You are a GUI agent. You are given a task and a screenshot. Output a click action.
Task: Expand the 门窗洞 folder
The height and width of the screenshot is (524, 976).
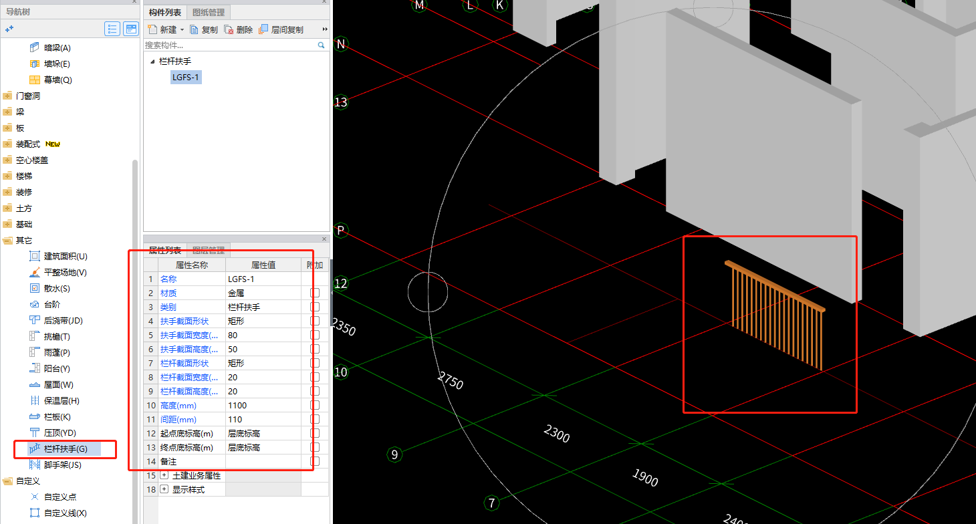(7, 96)
